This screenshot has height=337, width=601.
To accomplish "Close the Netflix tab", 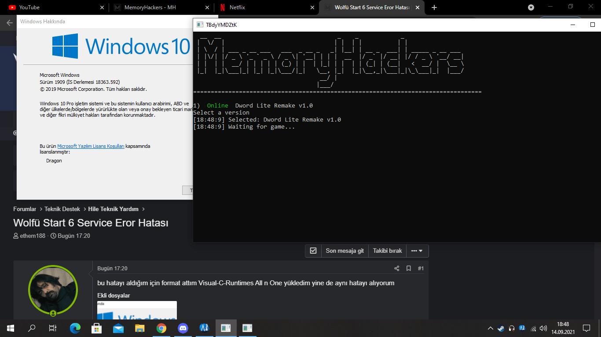I will 313,7.
